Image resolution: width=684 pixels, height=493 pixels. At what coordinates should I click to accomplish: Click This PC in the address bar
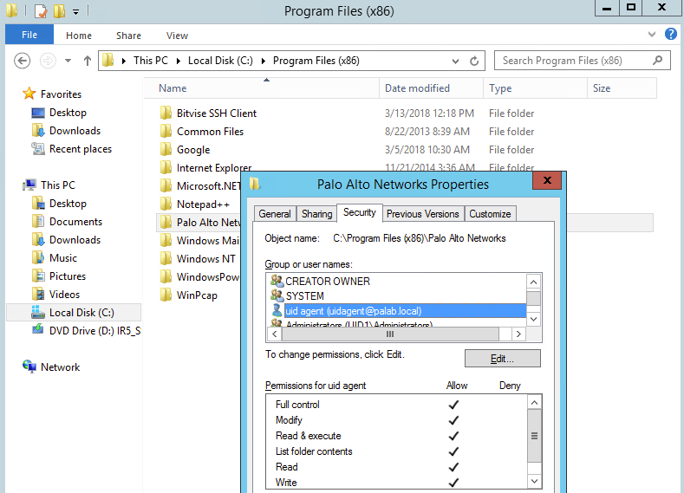click(151, 61)
